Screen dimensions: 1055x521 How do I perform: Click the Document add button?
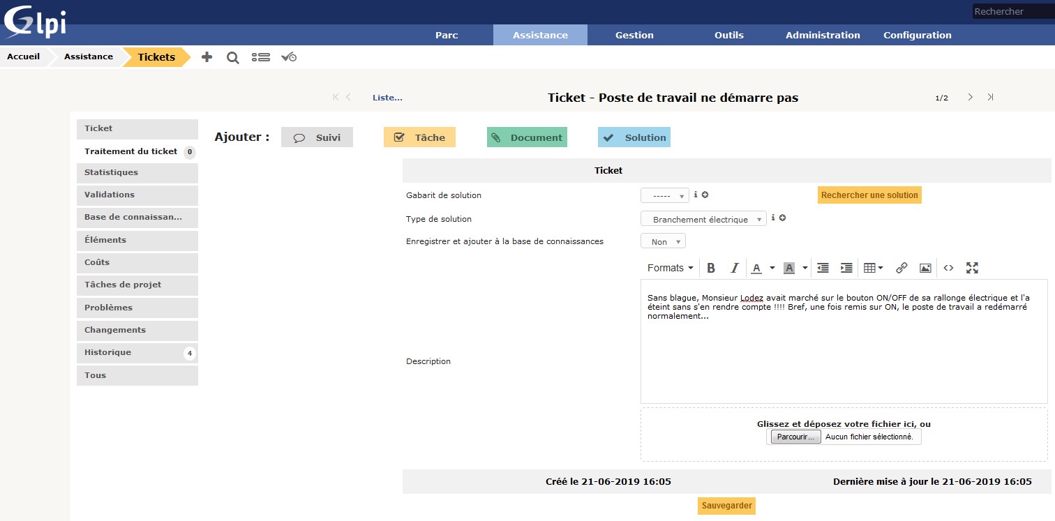click(527, 137)
